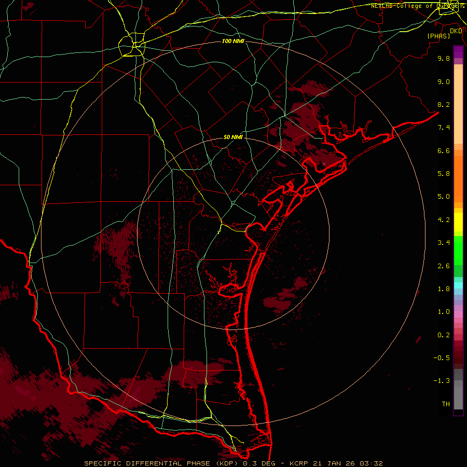Click the "9.0" scale value
Image resolution: width=467 pixels, height=467 pixels.
click(444, 81)
